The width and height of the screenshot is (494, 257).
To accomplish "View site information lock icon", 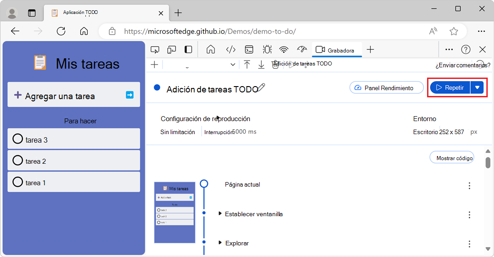I will tap(112, 31).
